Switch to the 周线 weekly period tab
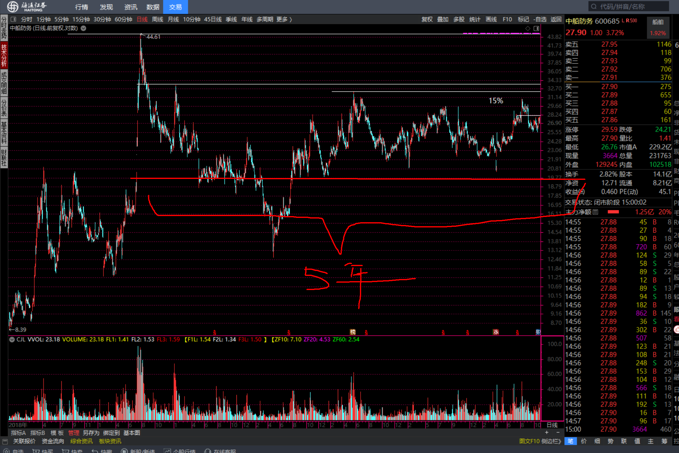Image resolution: width=679 pixels, height=453 pixels. [158, 19]
